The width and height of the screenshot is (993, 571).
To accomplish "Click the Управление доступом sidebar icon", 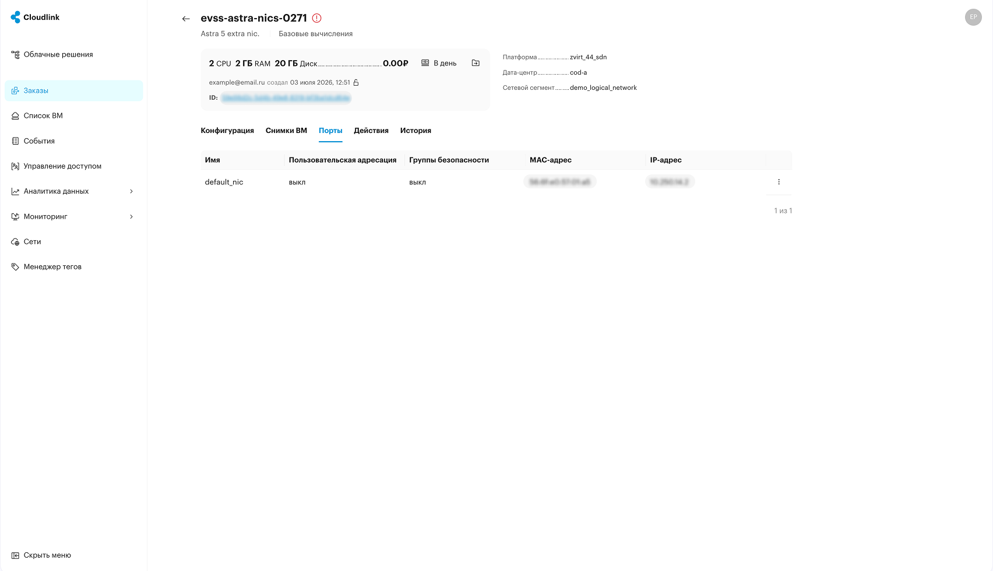I will pos(15,166).
